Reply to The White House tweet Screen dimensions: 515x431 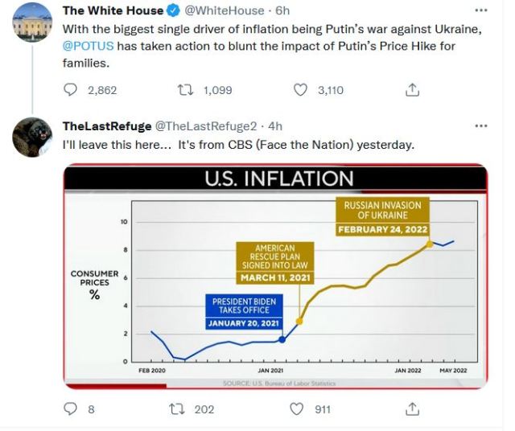tap(70, 90)
